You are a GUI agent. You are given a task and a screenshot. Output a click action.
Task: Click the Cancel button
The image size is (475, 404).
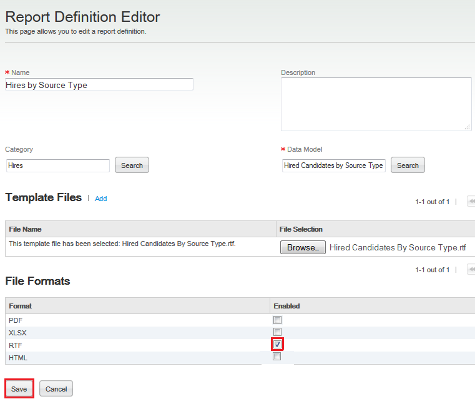pyautogui.click(x=56, y=388)
